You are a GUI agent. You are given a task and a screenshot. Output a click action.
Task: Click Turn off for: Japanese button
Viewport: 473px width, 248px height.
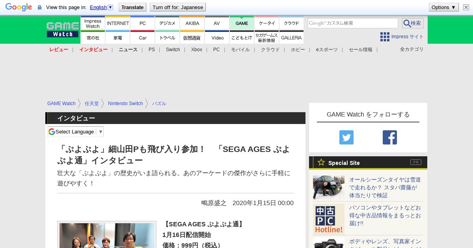178,7
